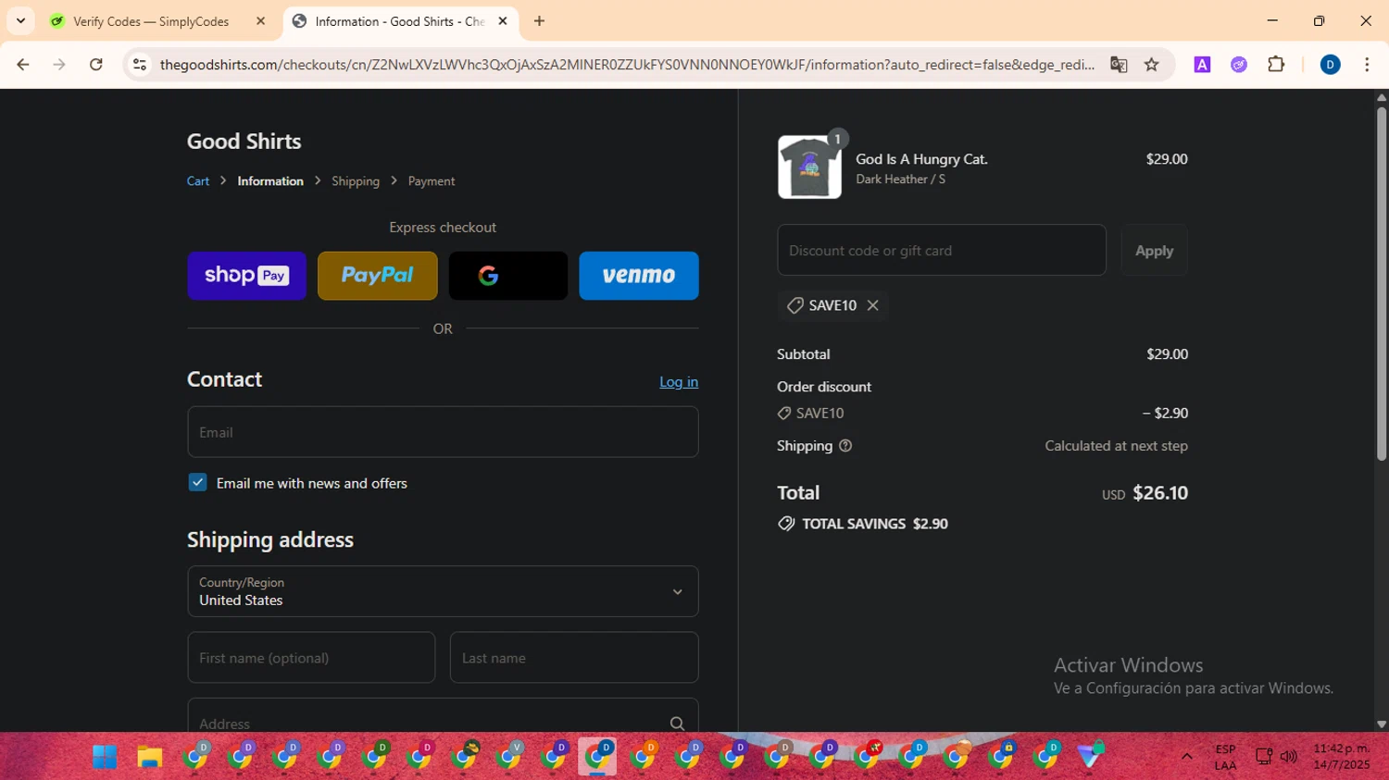Screen dimensions: 1389x780
Task: Click the address bar URL
Action: [627, 65]
